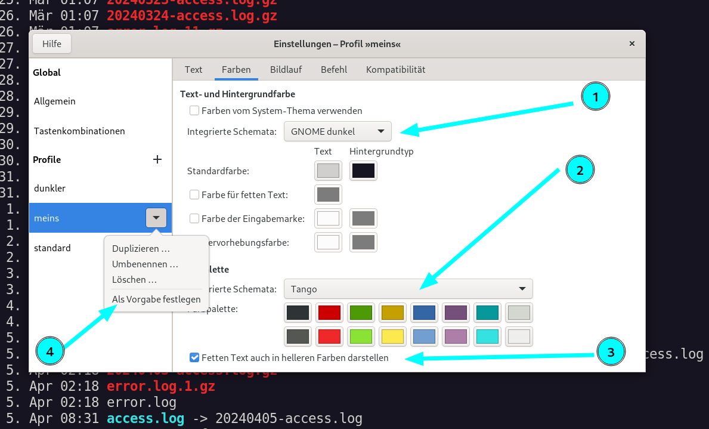
Task: Select the Farben tab
Action: pos(236,70)
